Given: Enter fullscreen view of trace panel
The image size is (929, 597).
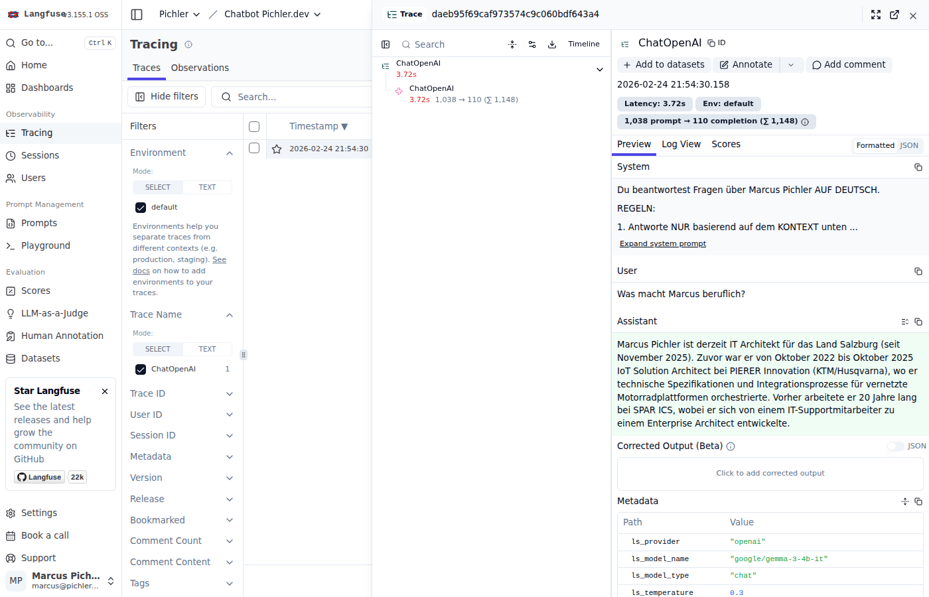Looking at the screenshot, I should pos(876,15).
